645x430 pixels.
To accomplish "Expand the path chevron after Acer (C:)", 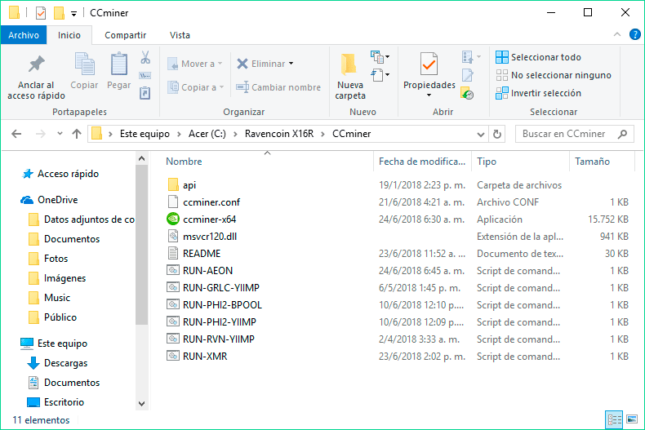I will point(235,134).
